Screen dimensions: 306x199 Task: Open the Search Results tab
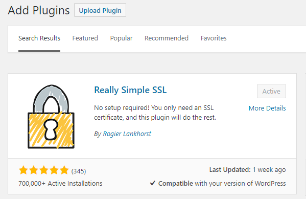pyautogui.click(x=39, y=38)
